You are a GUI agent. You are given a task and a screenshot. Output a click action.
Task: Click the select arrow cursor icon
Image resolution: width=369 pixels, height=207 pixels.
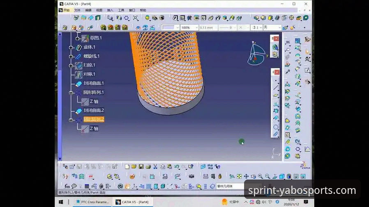307,52
